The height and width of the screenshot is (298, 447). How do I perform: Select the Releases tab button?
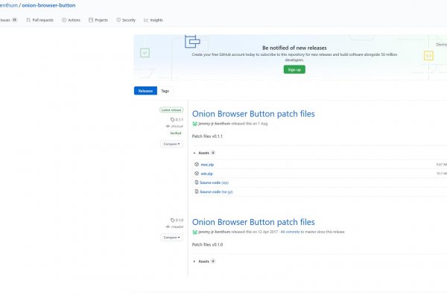point(145,91)
